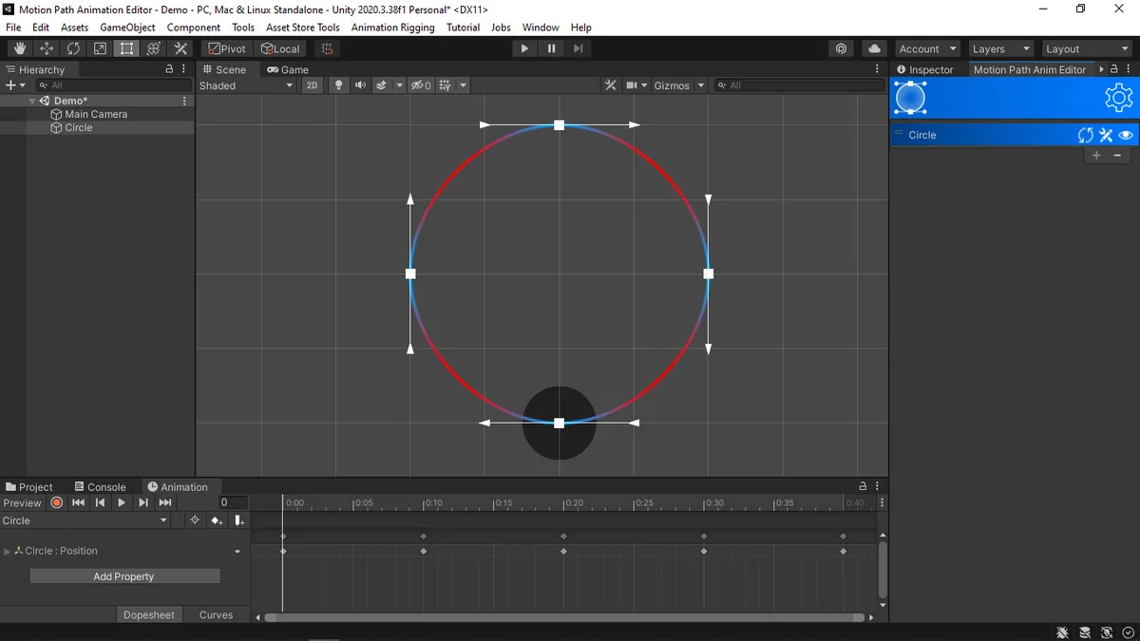Enable 2D mode in the Scene view

tap(312, 85)
